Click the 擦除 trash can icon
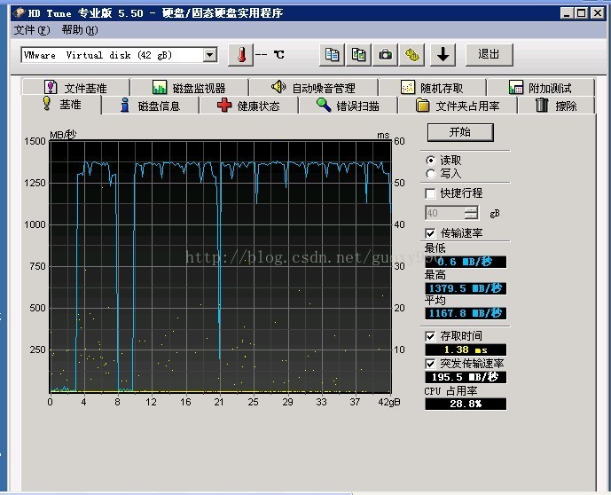Screen dimensions: 611x495 click(x=542, y=106)
